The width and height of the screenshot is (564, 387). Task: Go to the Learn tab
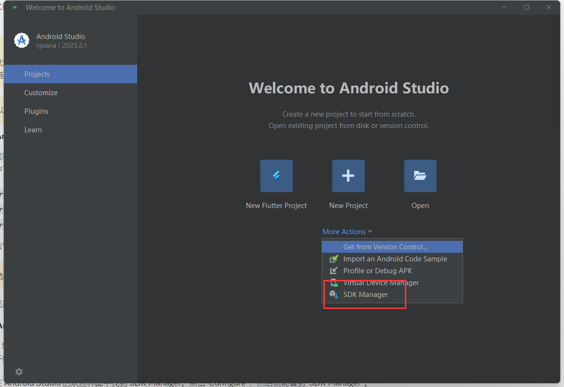click(70, 130)
